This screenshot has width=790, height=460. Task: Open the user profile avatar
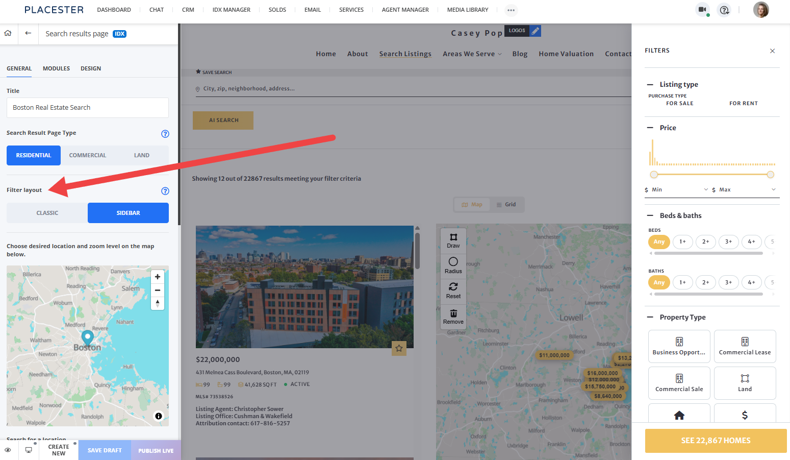coord(761,10)
